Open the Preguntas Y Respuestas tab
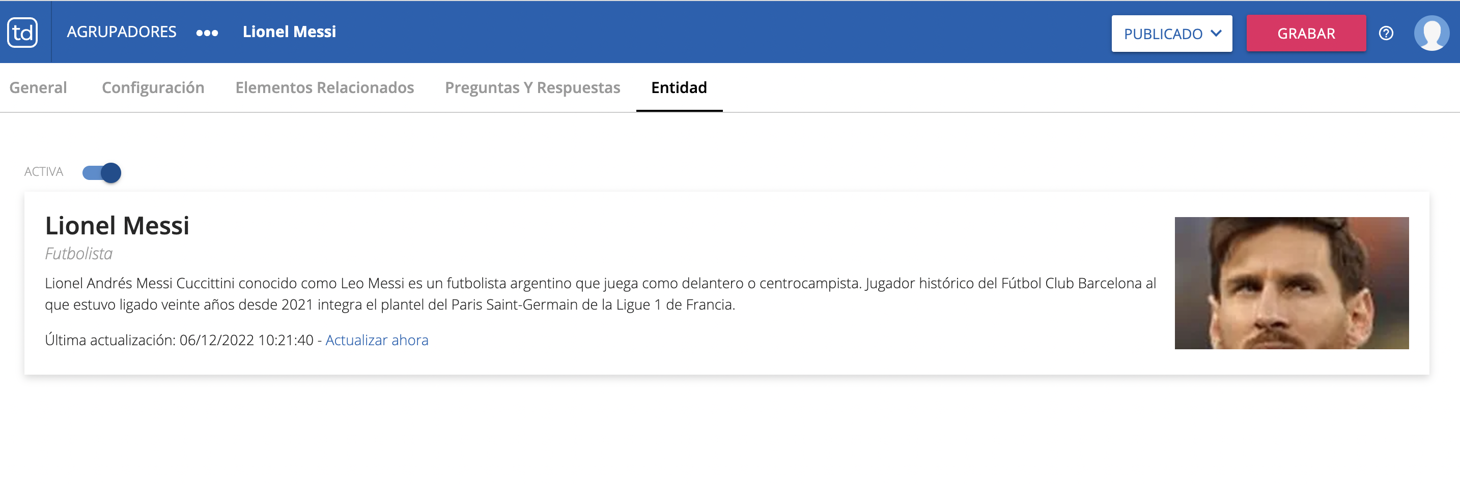Screen dimensions: 1460x485 click(x=532, y=88)
